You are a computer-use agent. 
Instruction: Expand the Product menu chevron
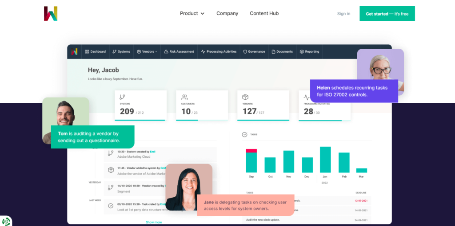(x=203, y=14)
